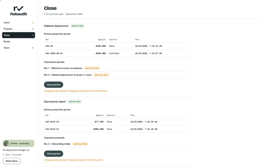Click the Dana Controller status
This screenshot has height=167, width=269.
tap(12, 155)
